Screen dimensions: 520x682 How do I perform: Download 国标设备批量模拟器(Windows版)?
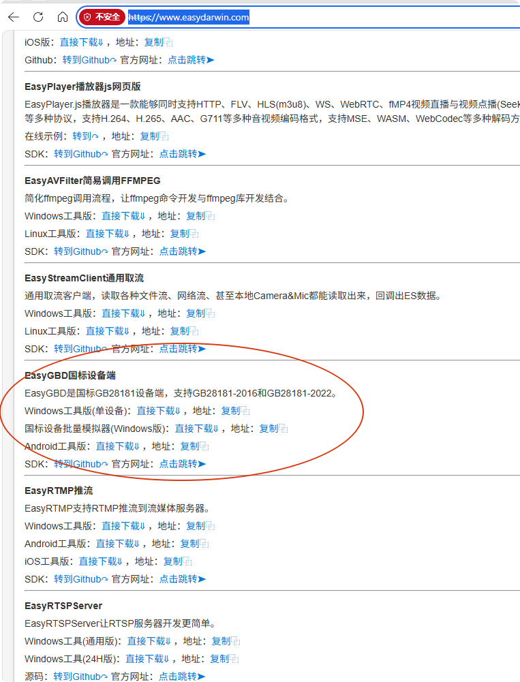(x=197, y=429)
